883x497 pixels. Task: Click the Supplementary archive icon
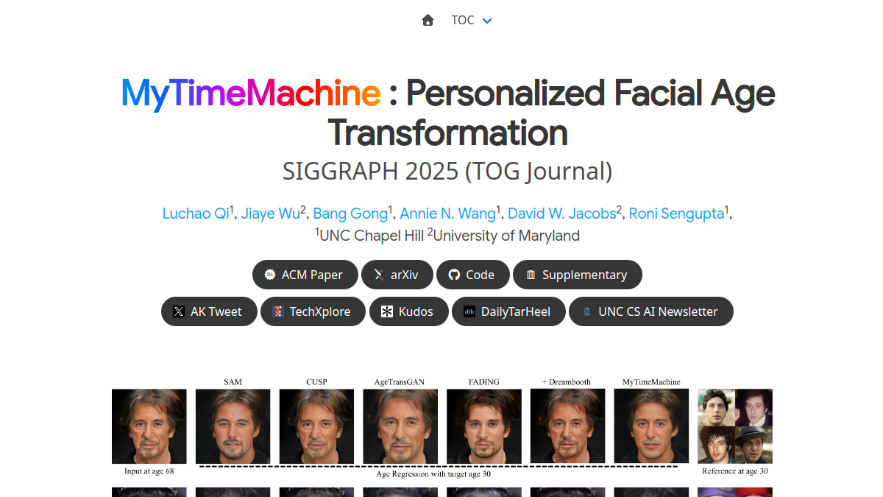pyautogui.click(x=531, y=275)
